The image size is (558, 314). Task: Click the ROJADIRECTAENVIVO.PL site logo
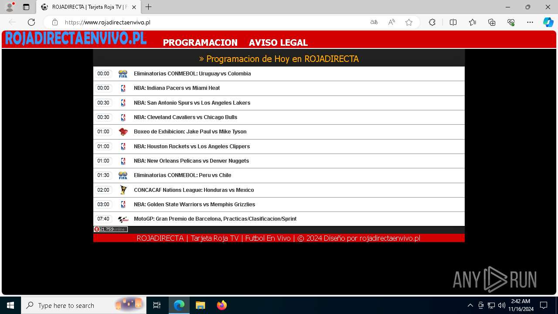pyautogui.click(x=75, y=38)
